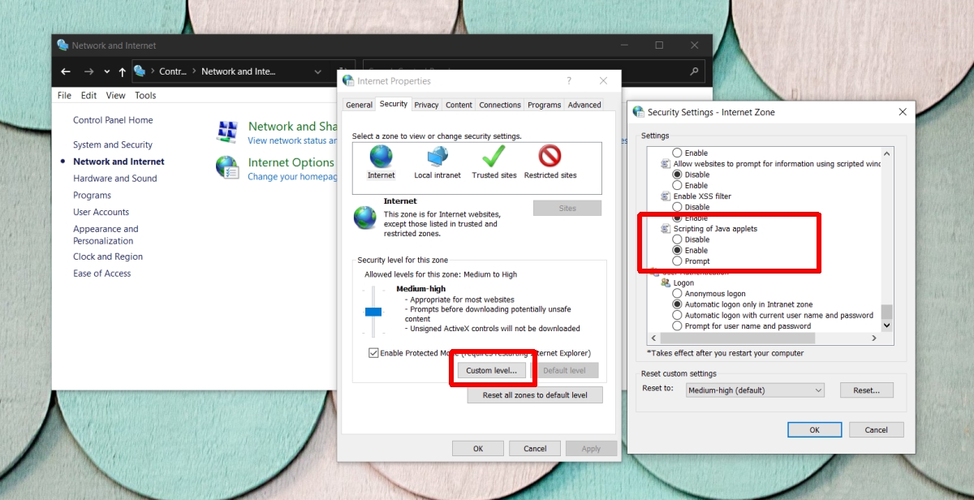
Task: Click the Contr... breadcrumb segment
Action: [173, 71]
